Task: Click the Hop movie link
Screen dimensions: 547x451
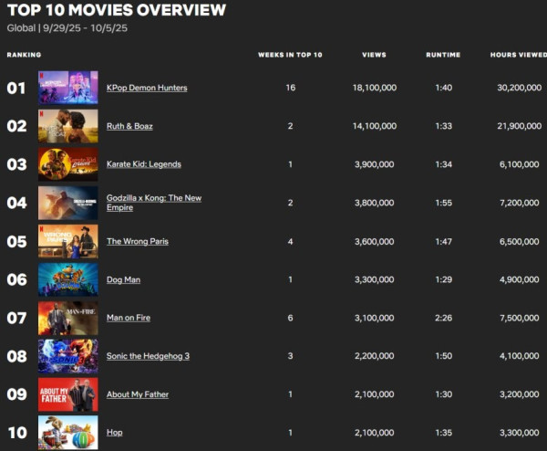Action: [x=114, y=433]
